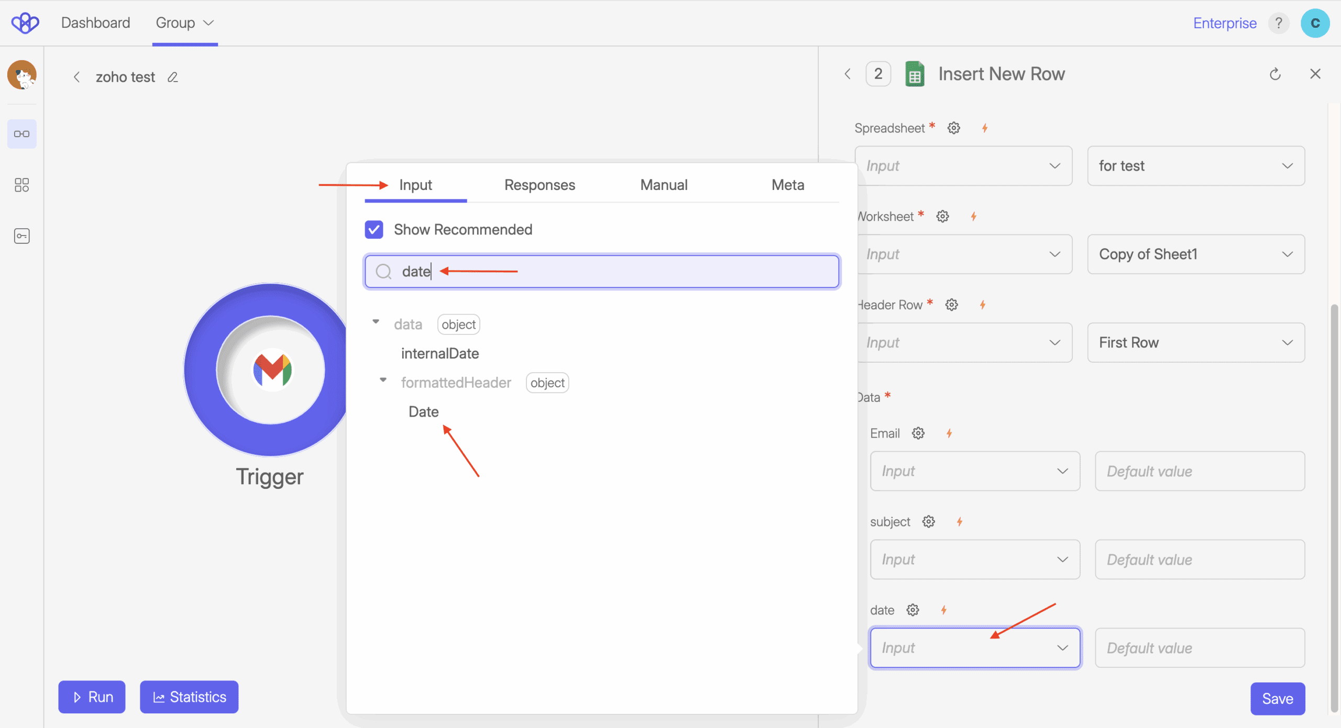Click the Worksheet lightning bolt icon
The image size is (1341, 728).
(x=974, y=217)
